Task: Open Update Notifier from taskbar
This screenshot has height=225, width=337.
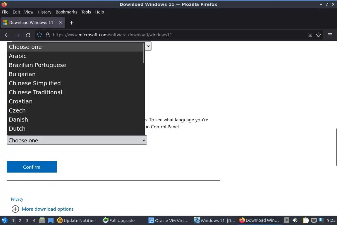Action: coord(76,221)
